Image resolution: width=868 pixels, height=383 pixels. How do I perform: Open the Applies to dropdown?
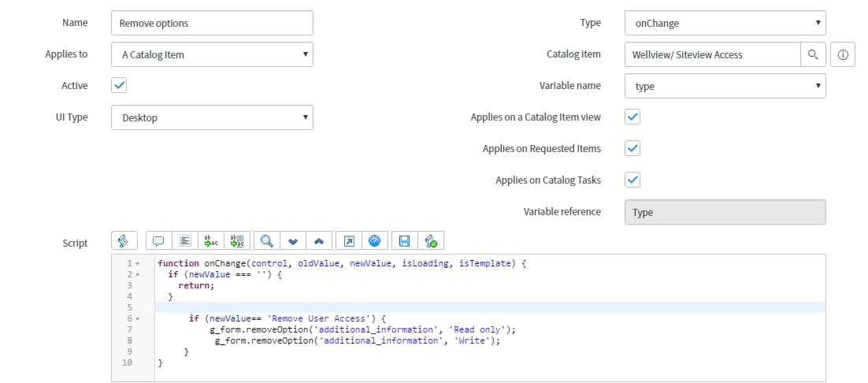(x=212, y=54)
